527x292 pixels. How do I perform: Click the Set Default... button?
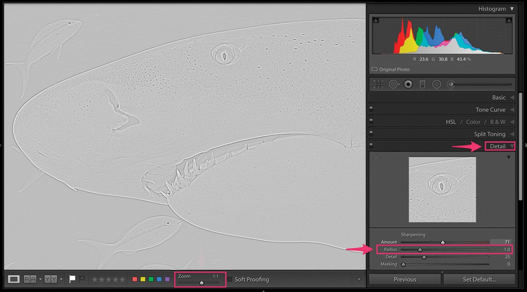479,280
